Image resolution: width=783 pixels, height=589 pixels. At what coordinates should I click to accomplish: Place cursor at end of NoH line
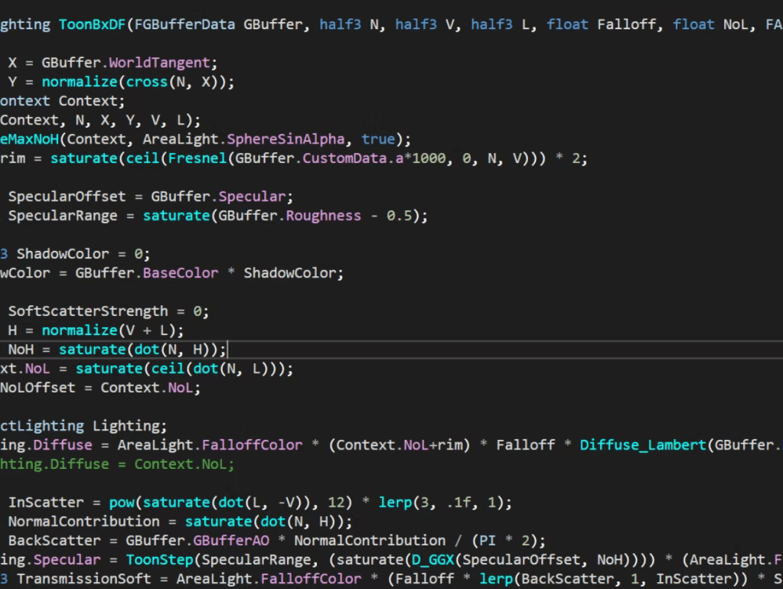[227, 350]
